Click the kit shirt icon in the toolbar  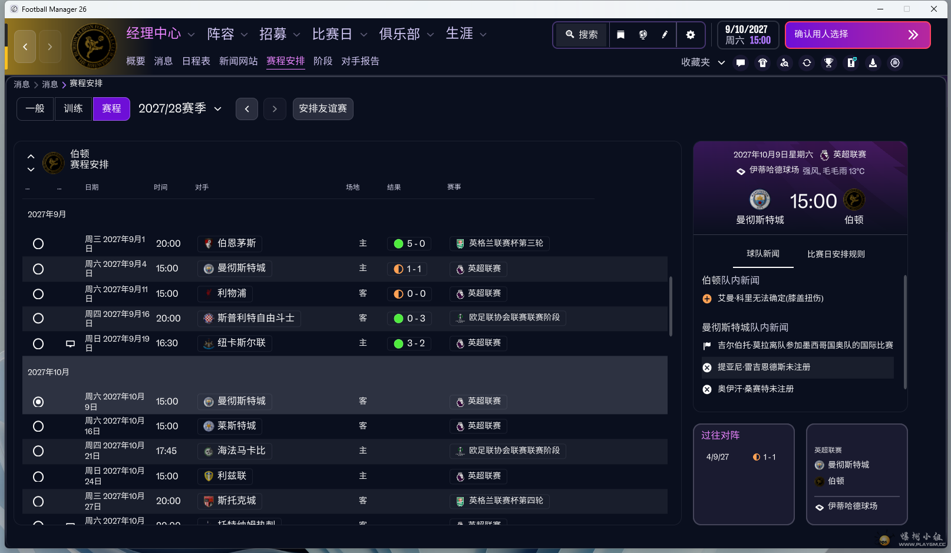tap(762, 62)
